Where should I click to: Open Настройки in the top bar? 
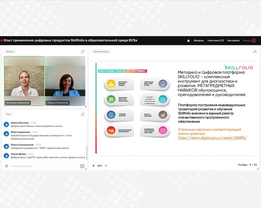click(x=233, y=41)
